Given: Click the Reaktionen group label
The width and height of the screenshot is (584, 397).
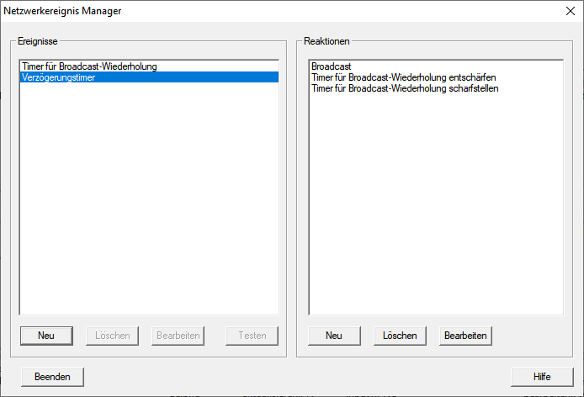Looking at the screenshot, I should 327,40.
